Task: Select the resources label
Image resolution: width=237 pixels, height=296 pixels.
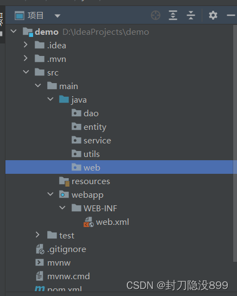Action: (x=91, y=181)
